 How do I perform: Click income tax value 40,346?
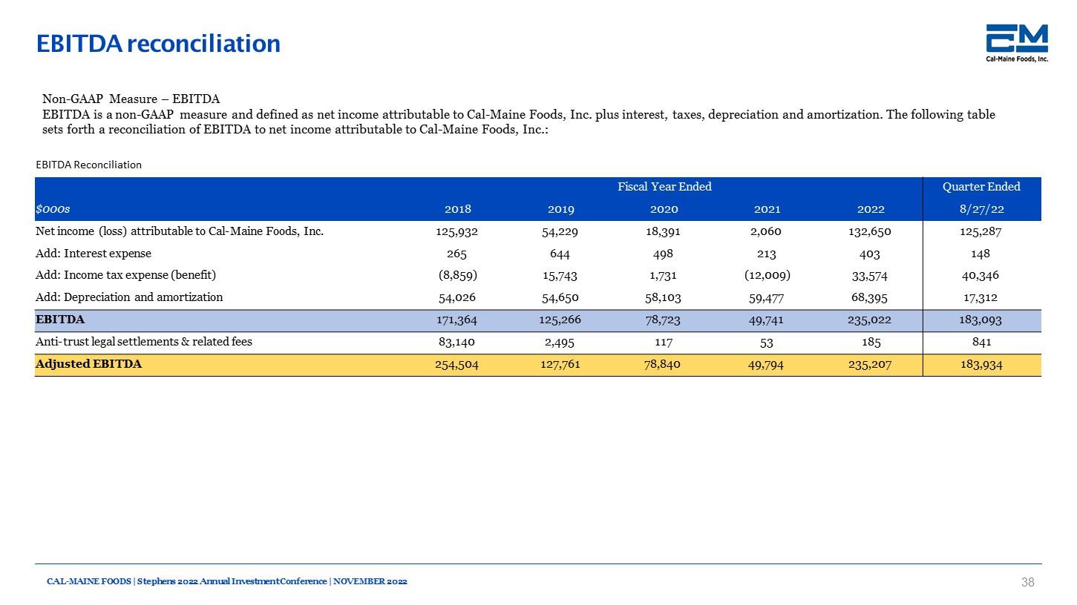point(981,276)
